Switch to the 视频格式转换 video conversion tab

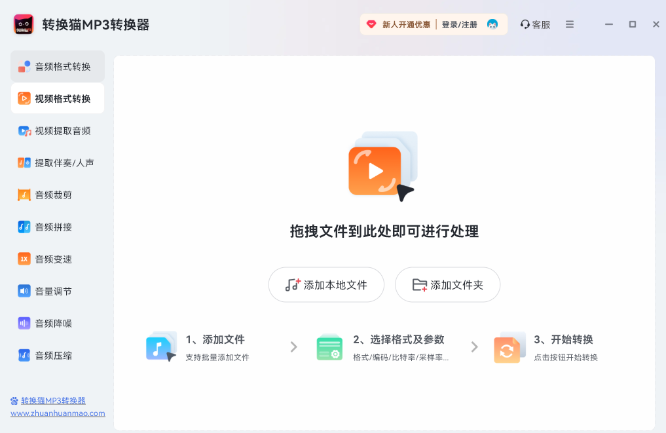pos(57,98)
